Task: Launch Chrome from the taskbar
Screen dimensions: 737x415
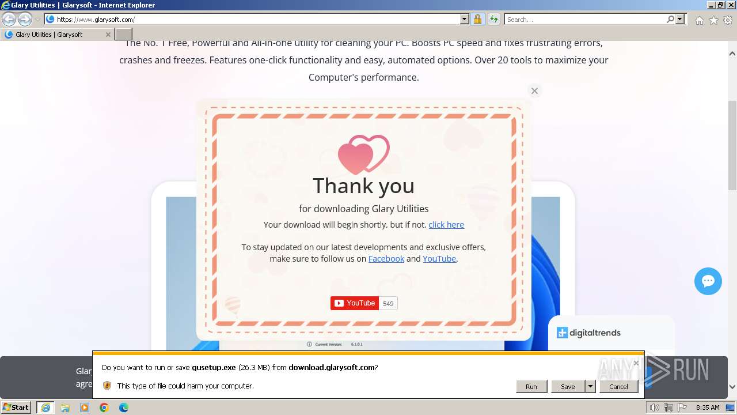Action: 104,408
